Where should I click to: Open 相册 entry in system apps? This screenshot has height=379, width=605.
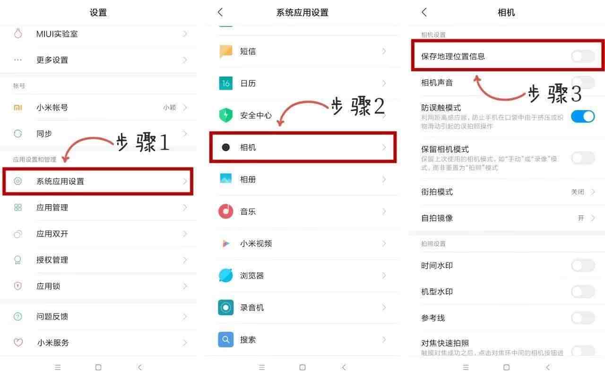[303, 179]
